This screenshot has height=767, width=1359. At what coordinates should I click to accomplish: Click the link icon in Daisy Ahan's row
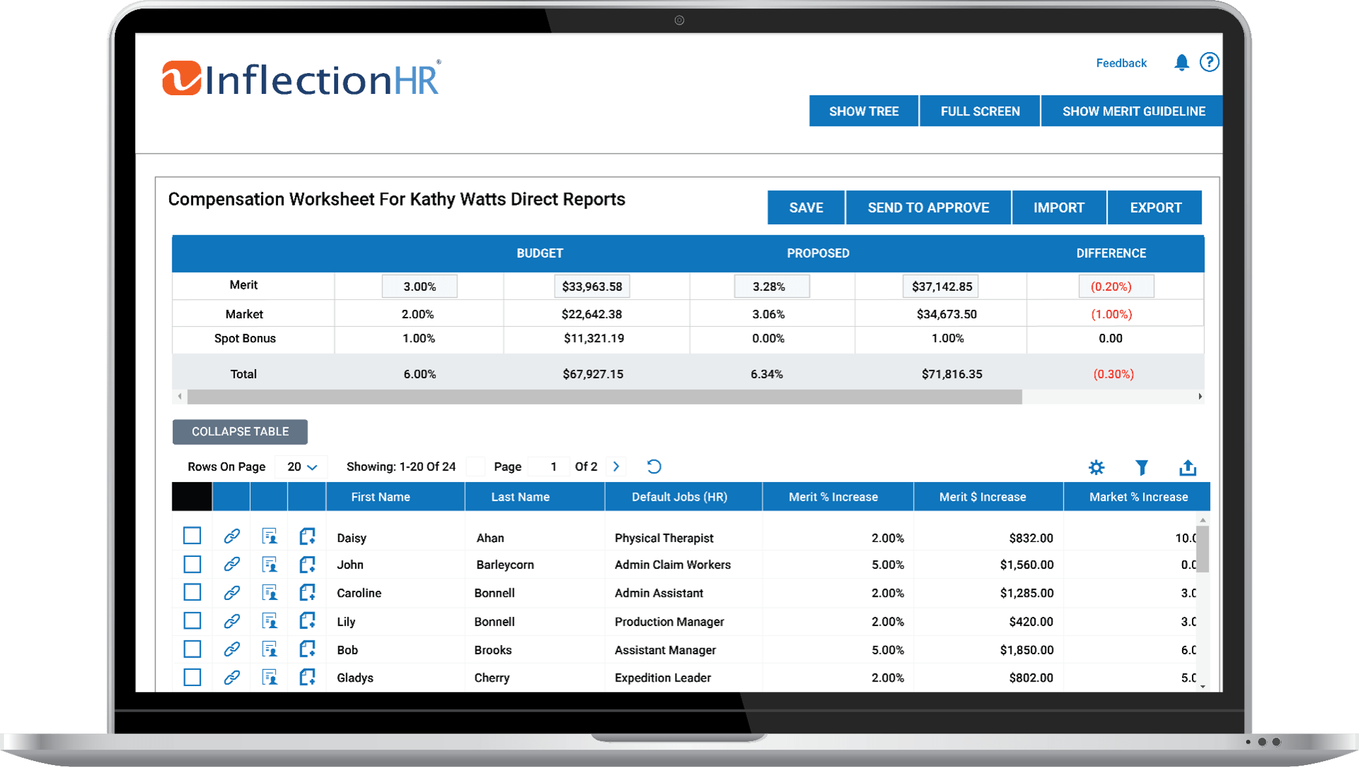click(232, 537)
